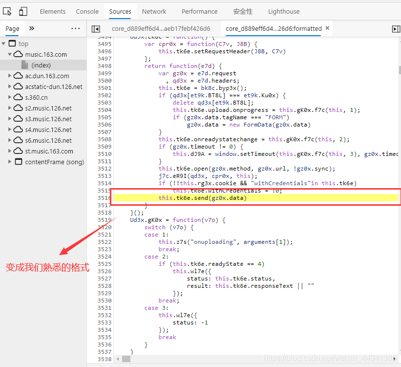
Task: Click the top frame icon
Action: 12,43
